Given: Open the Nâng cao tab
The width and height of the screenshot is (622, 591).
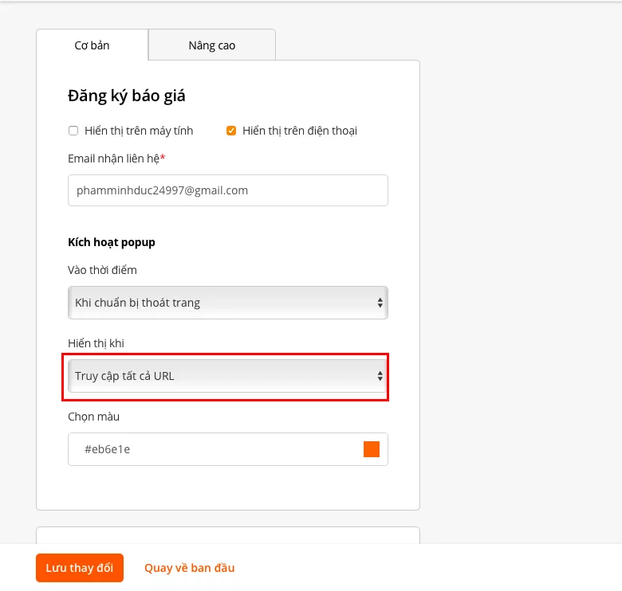Looking at the screenshot, I should pyautogui.click(x=212, y=45).
